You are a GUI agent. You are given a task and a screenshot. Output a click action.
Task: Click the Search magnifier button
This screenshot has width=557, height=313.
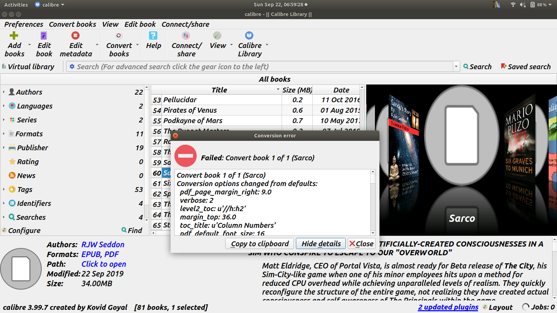pos(477,66)
